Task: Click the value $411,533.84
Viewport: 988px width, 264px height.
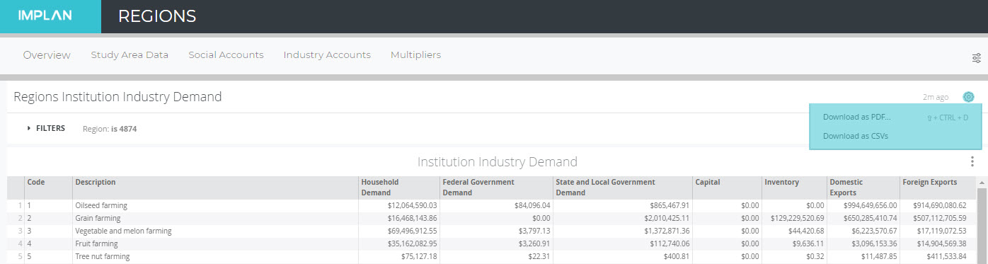Action: tap(946, 256)
